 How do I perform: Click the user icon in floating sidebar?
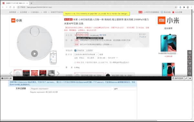point(190,58)
